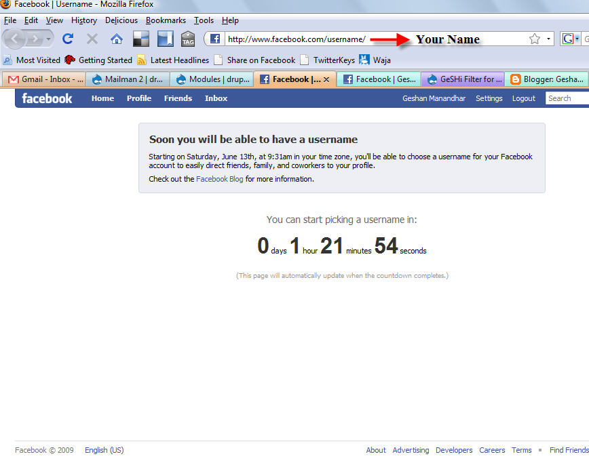Switch to the Mailman 2 tab
The width and height of the screenshot is (589, 467).
pyautogui.click(x=128, y=79)
